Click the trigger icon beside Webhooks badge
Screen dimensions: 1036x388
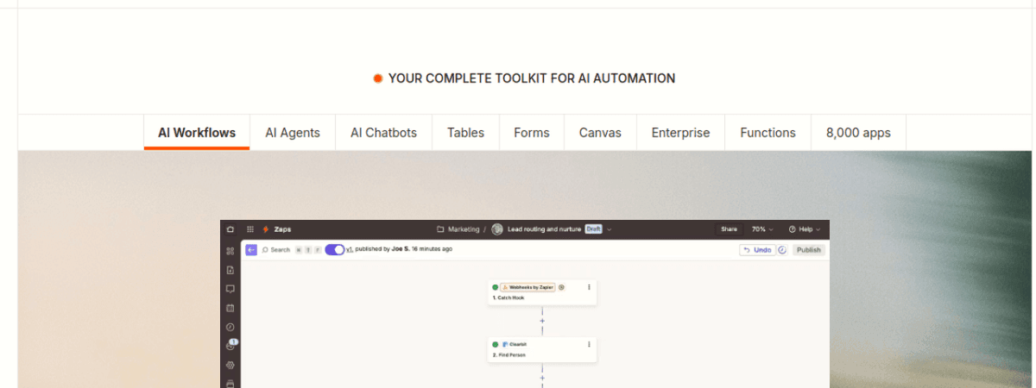coord(561,287)
